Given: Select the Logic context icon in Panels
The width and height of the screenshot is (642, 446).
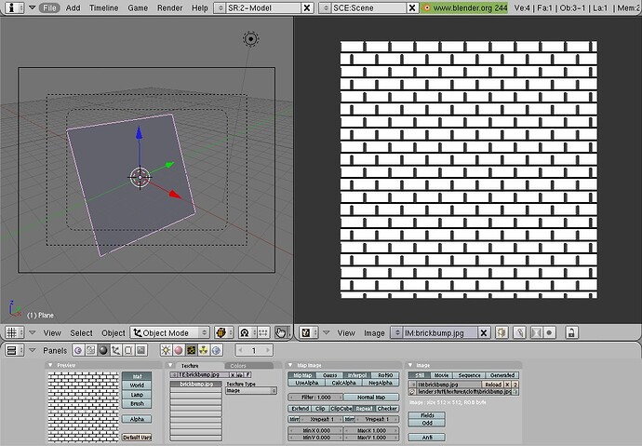Looking at the screenshot, I should click(78, 350).
